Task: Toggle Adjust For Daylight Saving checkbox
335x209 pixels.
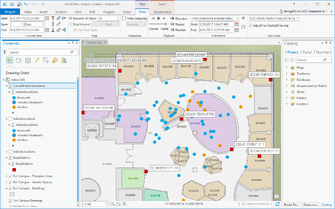Action: pyautogui.click(x=251, y=25)
